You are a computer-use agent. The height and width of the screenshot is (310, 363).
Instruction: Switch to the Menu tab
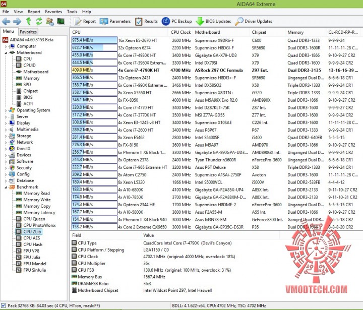pyautogui.click(x=9, y=31)
